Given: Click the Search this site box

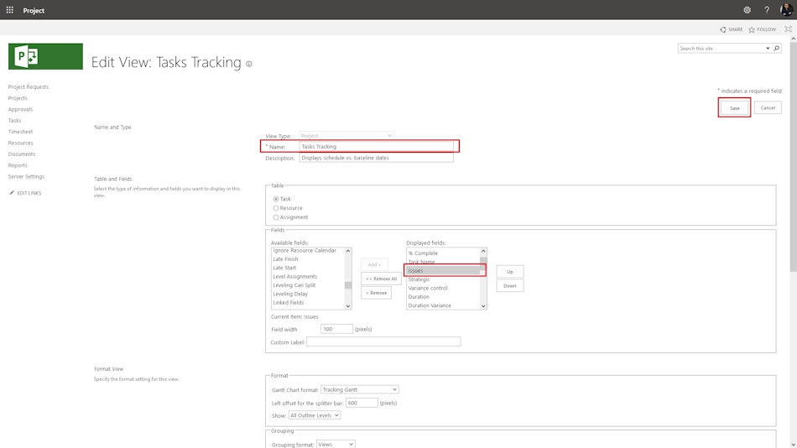Looking at the screenshot, I should point(721,49).
